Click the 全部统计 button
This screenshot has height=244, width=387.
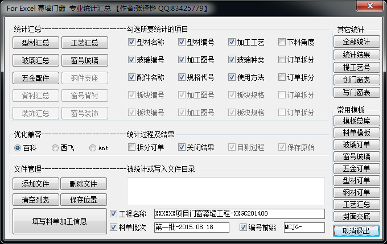pyautogui.click(x=356, y=42)
